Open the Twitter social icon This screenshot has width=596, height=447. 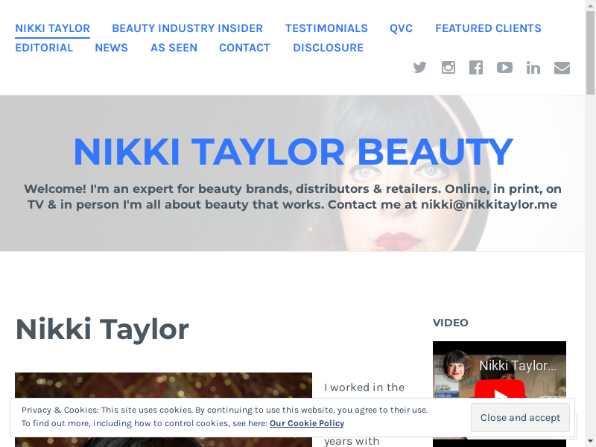coord(420,68)
